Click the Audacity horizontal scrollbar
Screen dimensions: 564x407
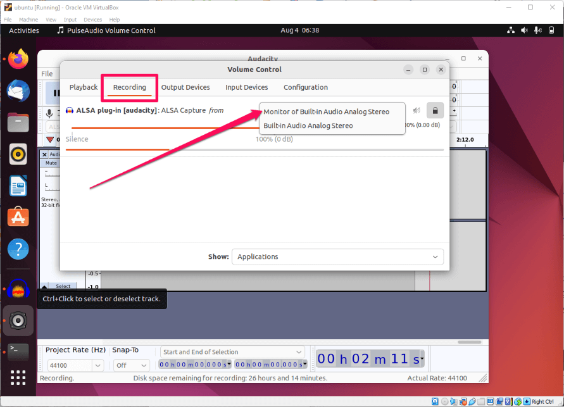pyautogui.click(x=470, y=342)
